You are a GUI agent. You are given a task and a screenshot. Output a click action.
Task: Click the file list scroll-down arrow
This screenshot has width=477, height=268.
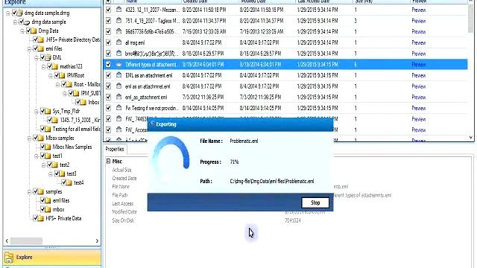tap(470, 137)
